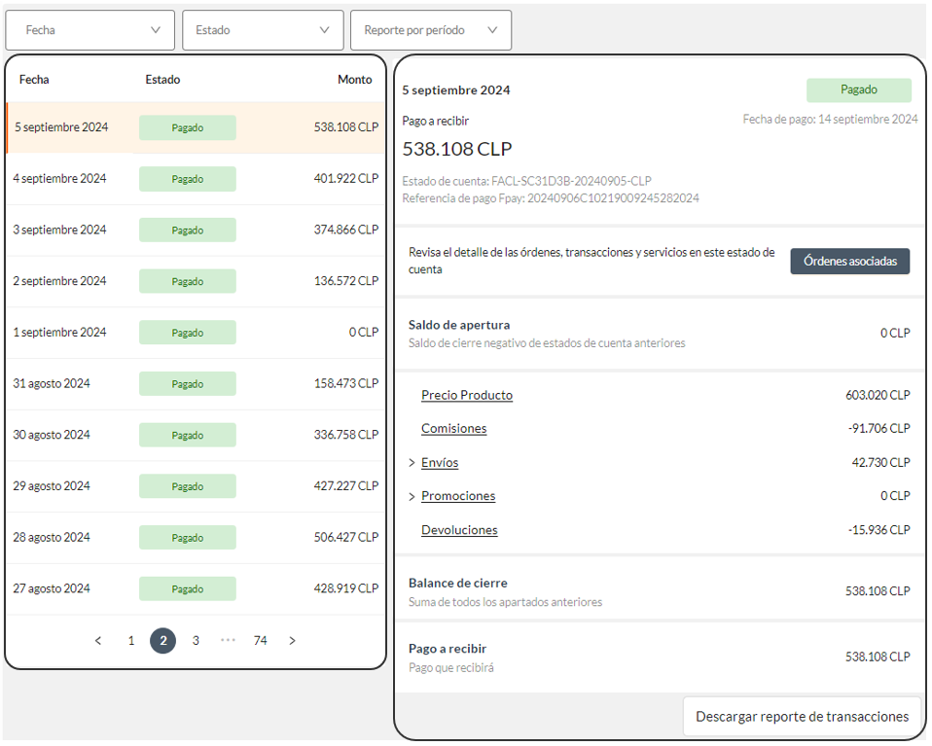Select the 4 septiembre 2024 row
932x746 pixels.
196,179
